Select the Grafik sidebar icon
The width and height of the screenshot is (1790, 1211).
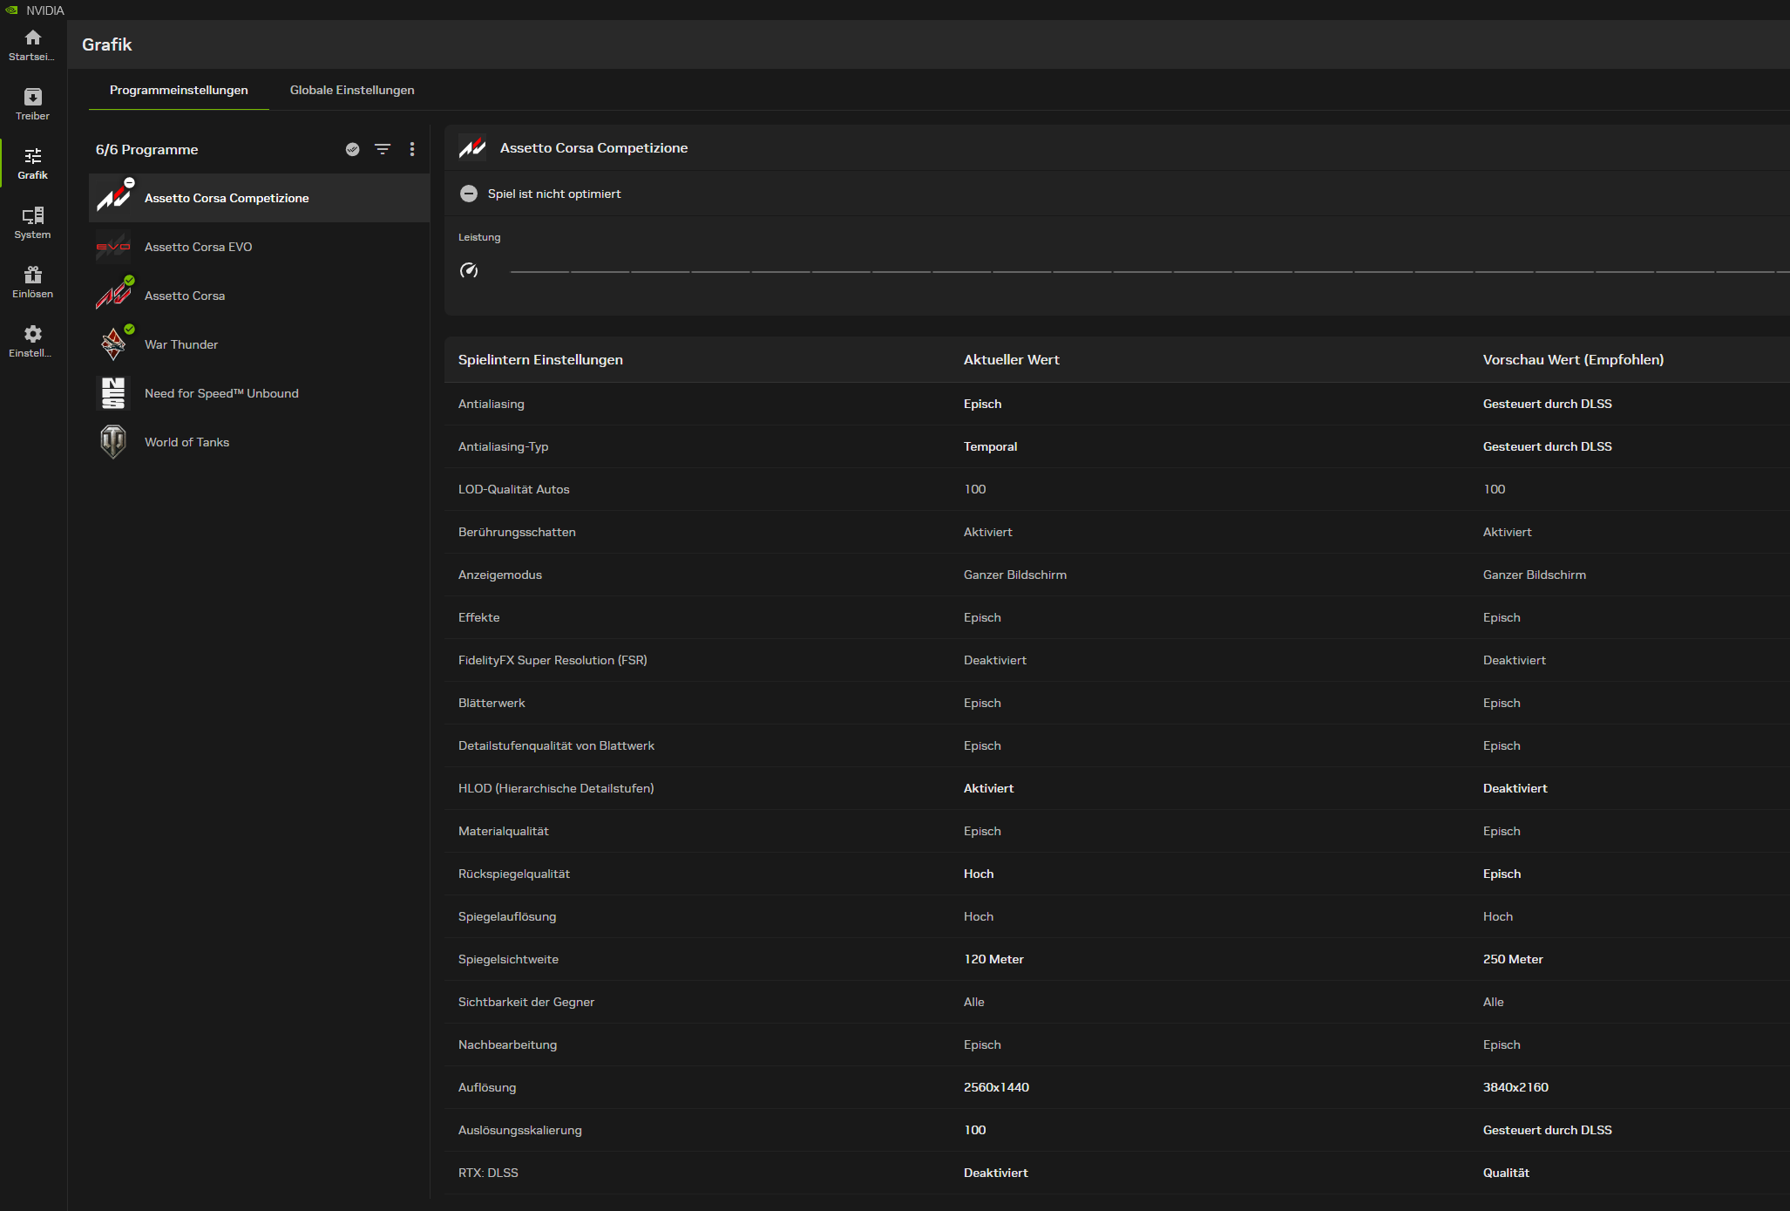click(32, 157)
